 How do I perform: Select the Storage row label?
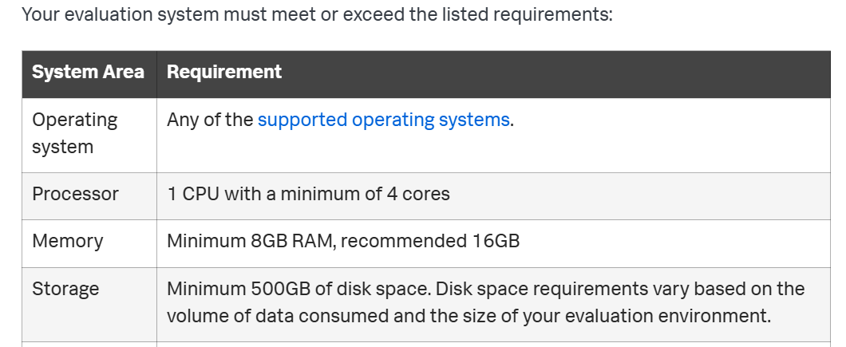(x=65, y=289)
